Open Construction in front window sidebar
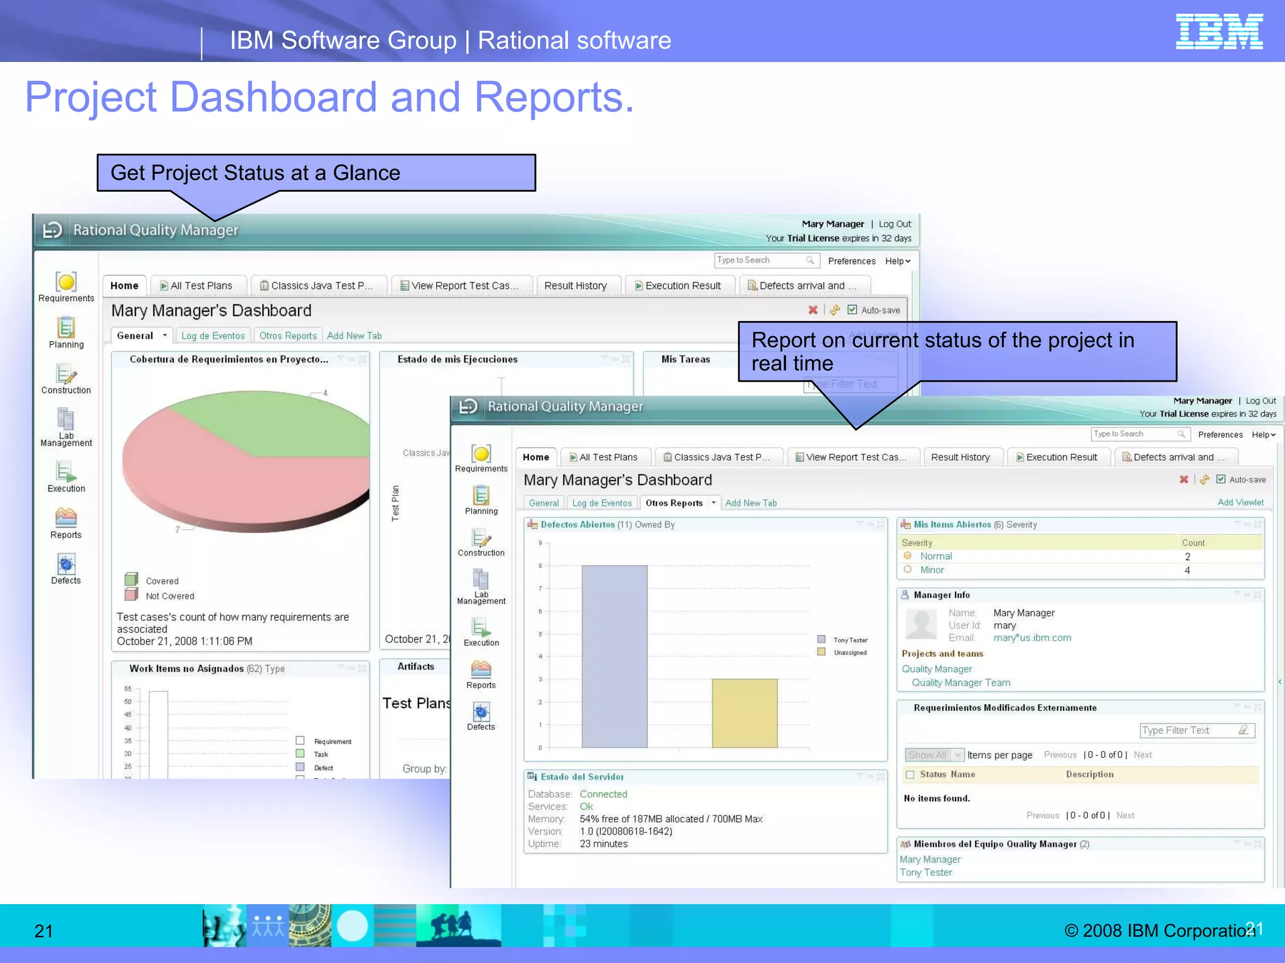 coord(481,542)
